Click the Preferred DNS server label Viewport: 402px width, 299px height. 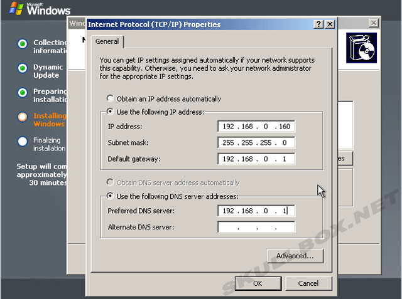[141, 211]
